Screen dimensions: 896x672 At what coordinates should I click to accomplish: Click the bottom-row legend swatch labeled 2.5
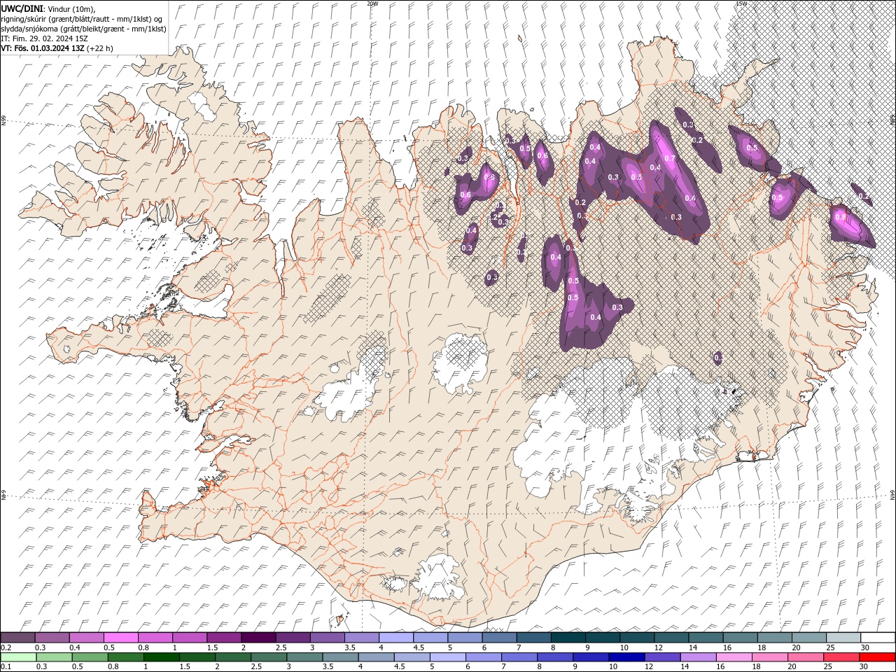pyautogui.click(x=269, y=657)
